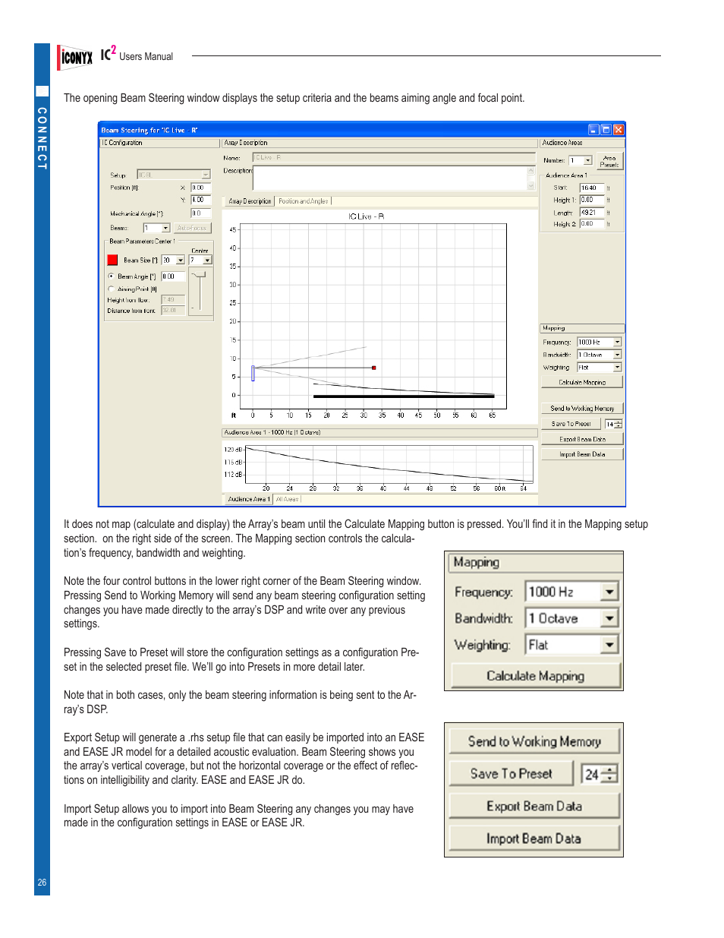
Task: Click the Audience Area Start field
Action: (x=592, y=188)
